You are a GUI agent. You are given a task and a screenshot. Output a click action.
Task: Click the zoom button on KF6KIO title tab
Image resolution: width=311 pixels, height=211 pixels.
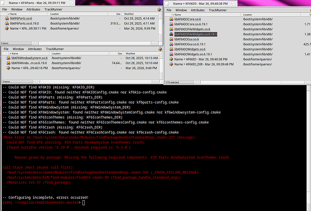pyautogui.click(x=234, y=4)
